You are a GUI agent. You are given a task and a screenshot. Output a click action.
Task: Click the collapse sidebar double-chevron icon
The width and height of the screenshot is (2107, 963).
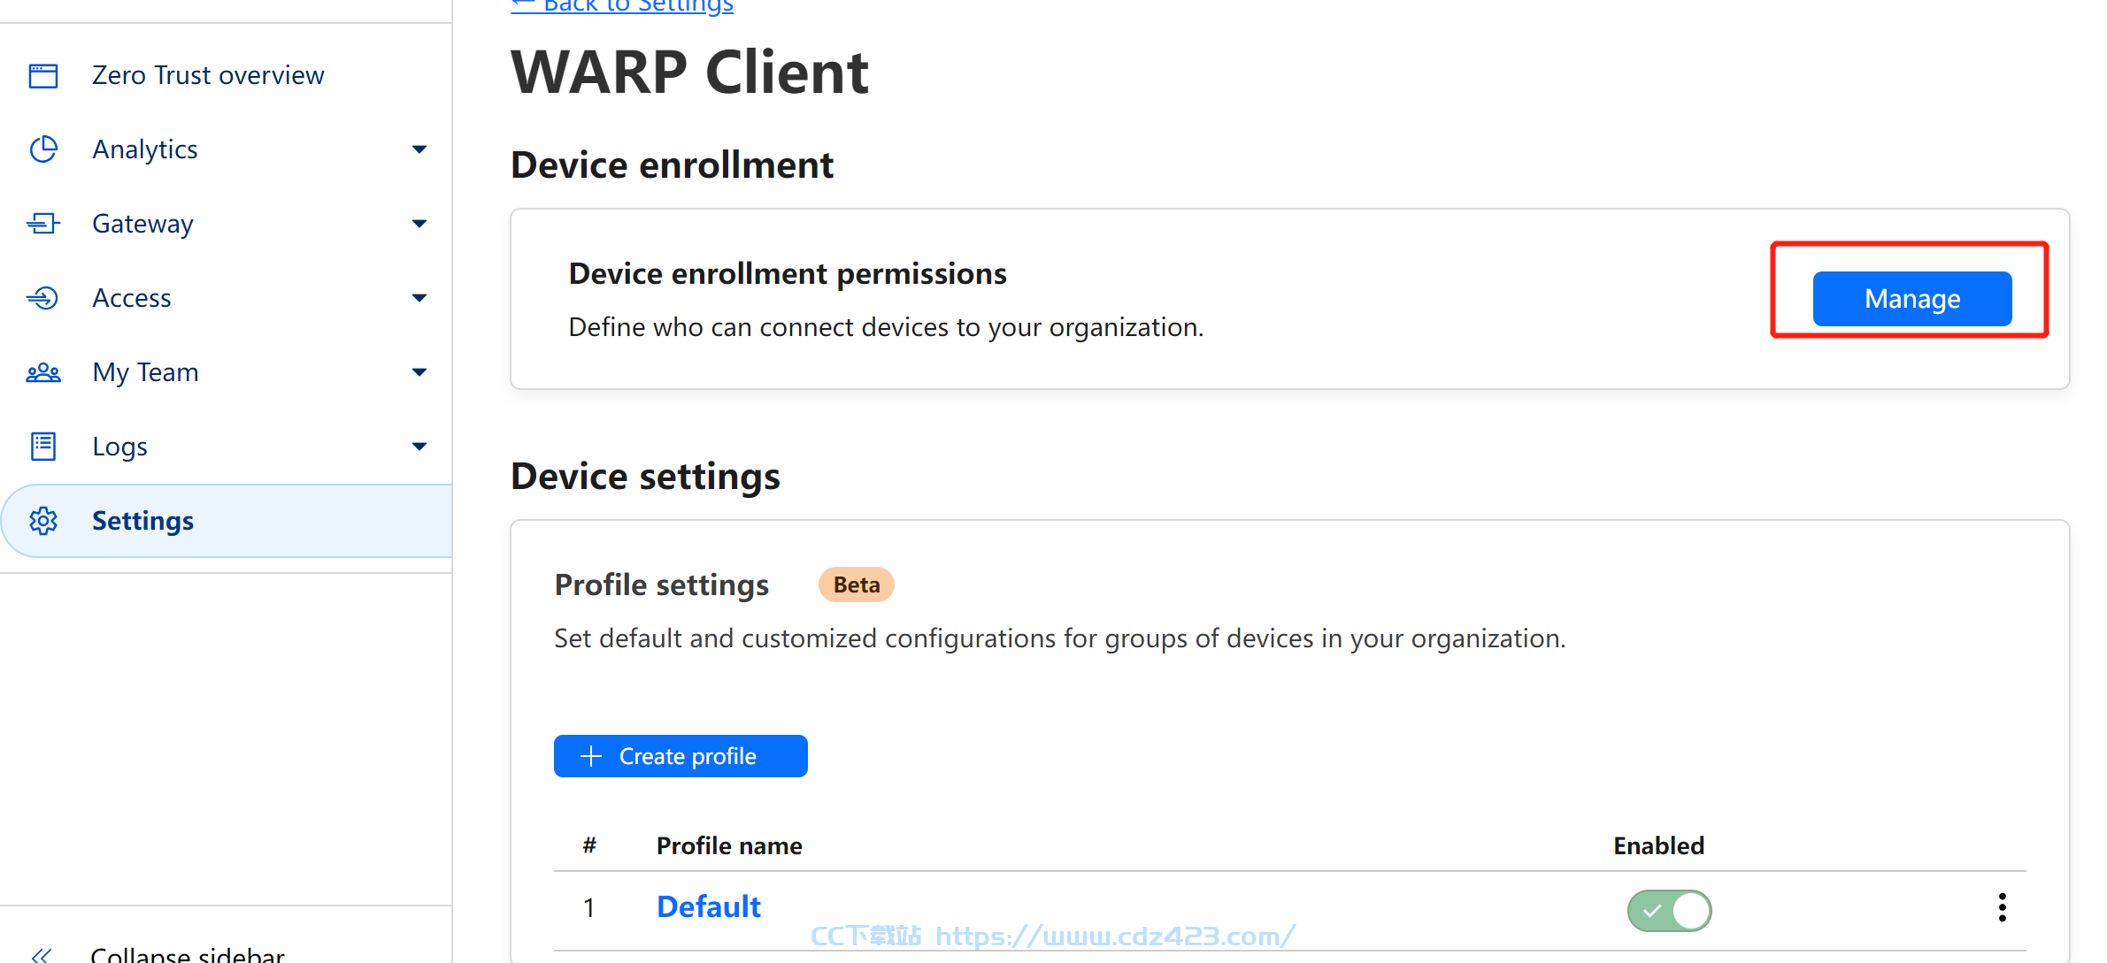(42, 955)
